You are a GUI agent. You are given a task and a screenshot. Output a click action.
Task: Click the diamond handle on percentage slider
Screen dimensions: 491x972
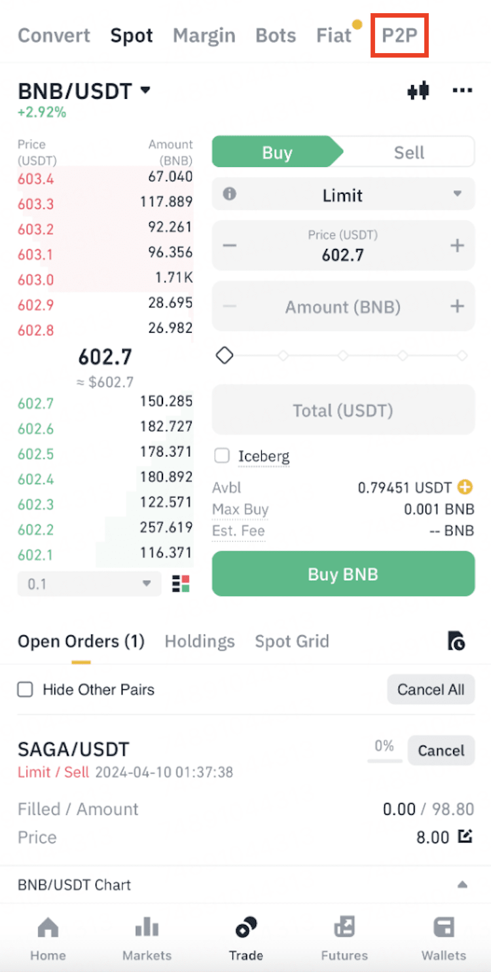pos(225,356)
